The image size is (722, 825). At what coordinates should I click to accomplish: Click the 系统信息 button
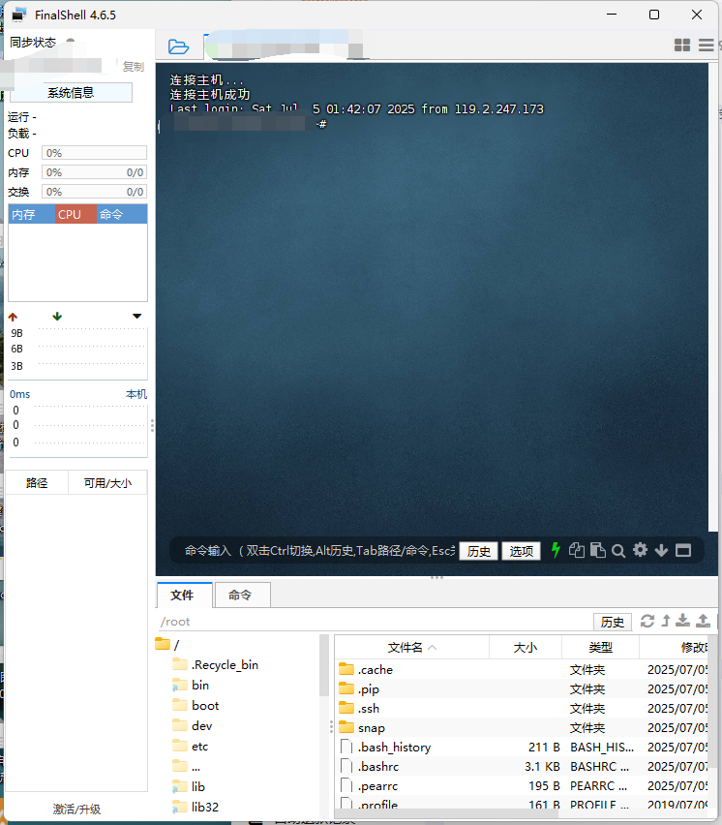tap(71, 93)
